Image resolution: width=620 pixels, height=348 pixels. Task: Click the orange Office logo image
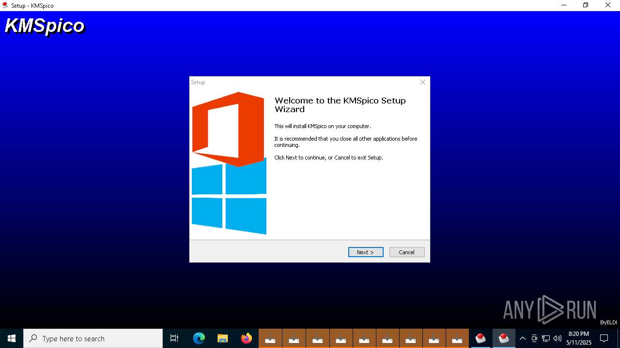coord(228,129)
